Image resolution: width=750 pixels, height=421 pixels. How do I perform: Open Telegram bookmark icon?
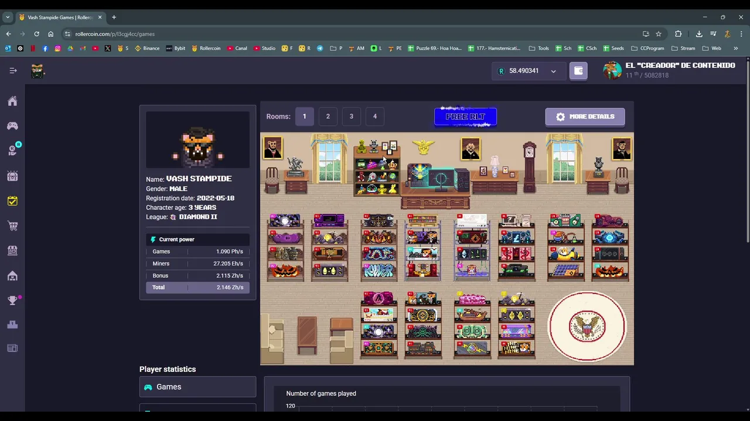pyautogui.click(x=320, y=49)
